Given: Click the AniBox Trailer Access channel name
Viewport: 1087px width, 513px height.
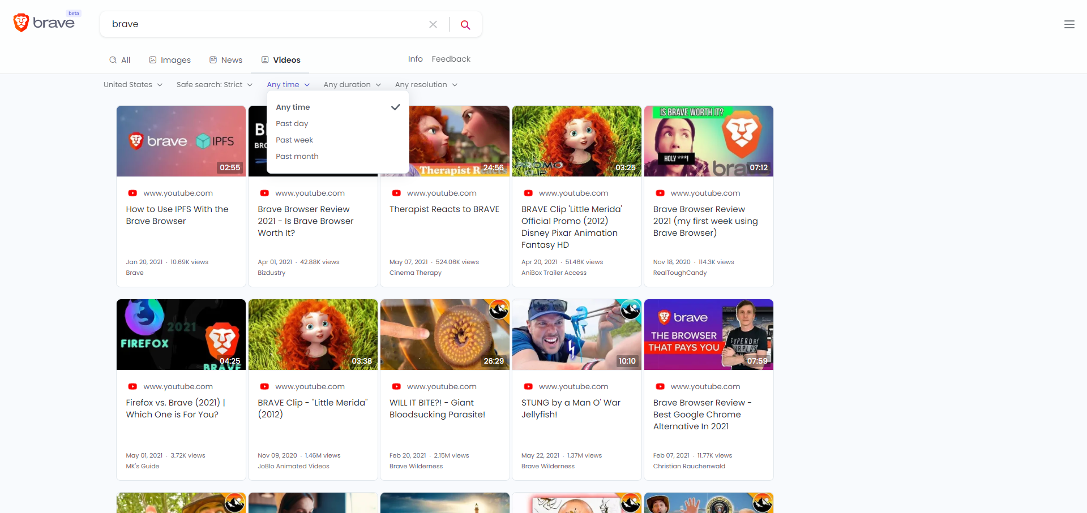Looking at the screenshot, I should [x=554, y=273].
